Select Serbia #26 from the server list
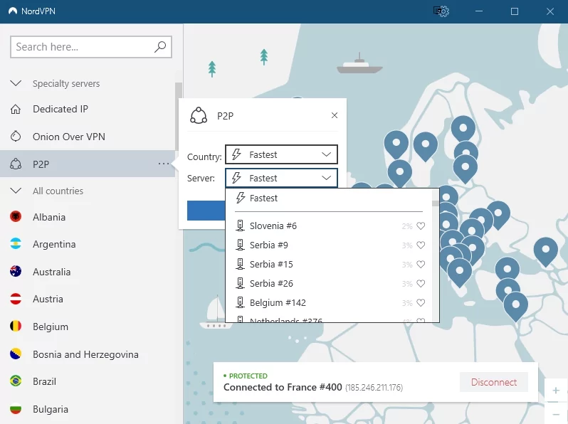This screenshot has height=424, width=568. 329,284
